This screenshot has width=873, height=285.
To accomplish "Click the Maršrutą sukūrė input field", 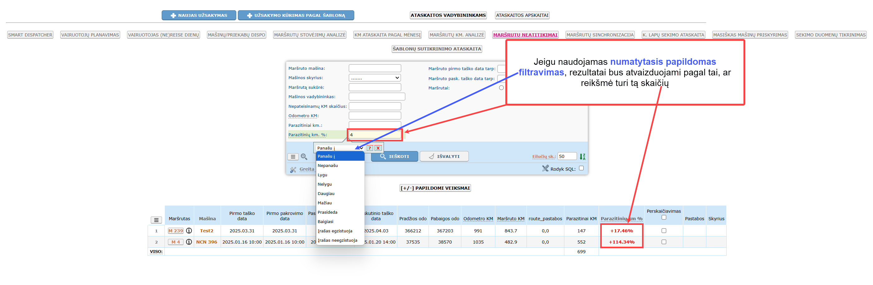I will [x=375, y=87].
